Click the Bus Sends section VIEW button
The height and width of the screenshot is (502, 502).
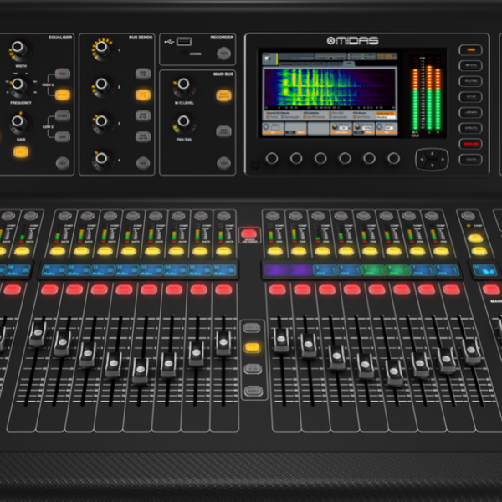click(143, 163)
